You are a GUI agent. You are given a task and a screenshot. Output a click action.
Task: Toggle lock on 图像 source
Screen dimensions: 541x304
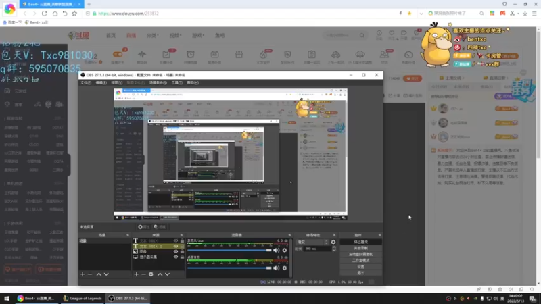coord(182,251)
